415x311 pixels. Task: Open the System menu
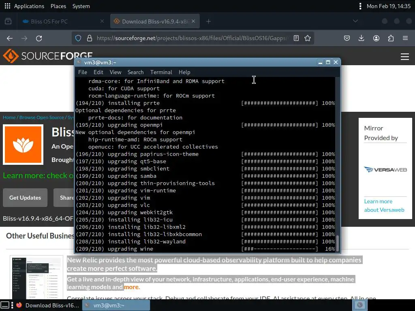(81, 6)
